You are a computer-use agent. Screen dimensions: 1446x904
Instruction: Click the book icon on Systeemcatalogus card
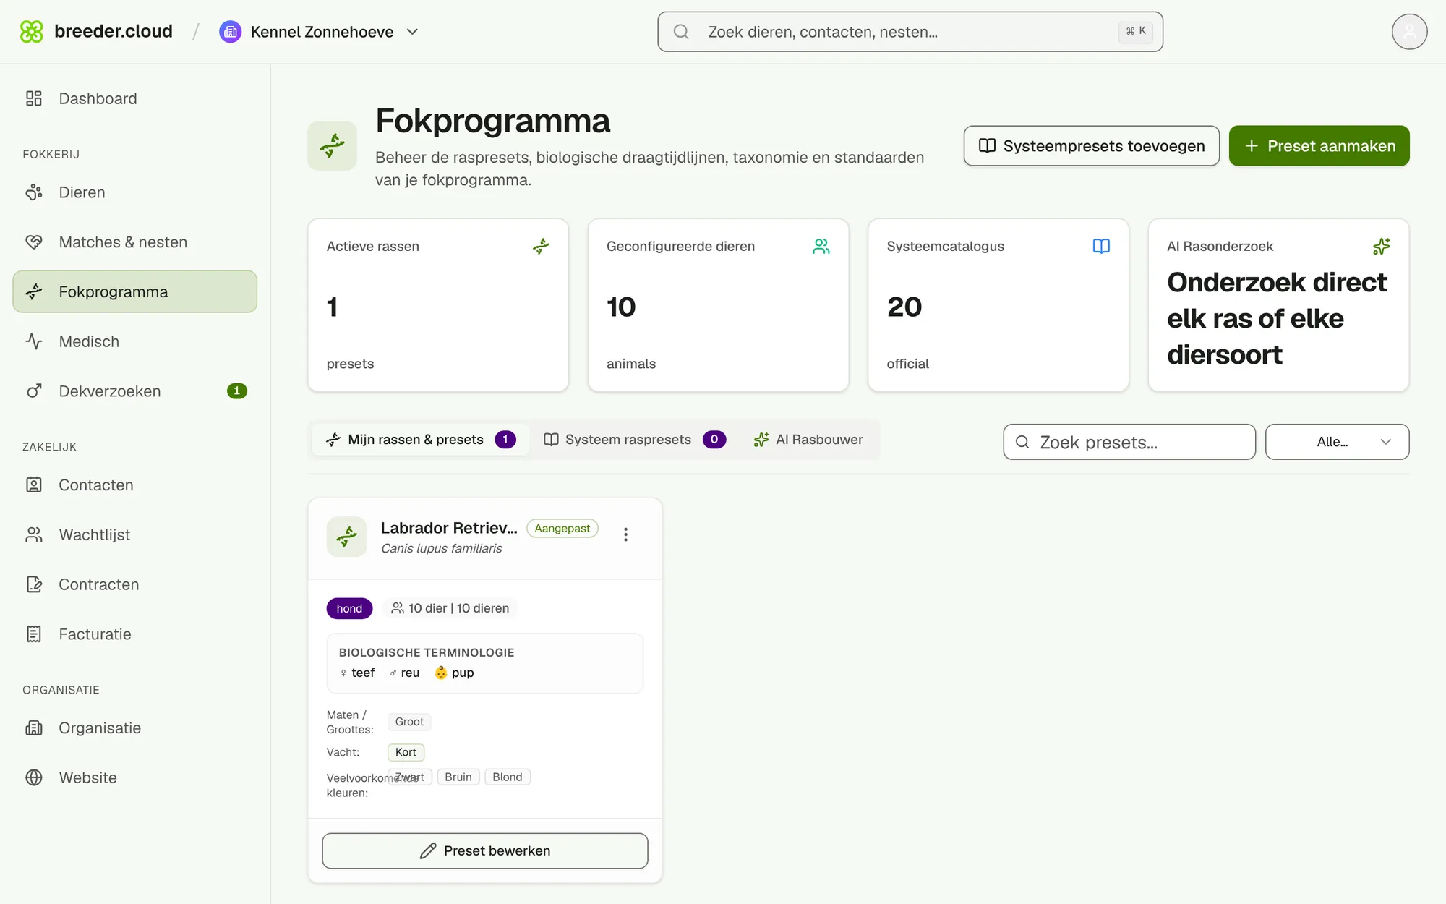pos(1101,247)
